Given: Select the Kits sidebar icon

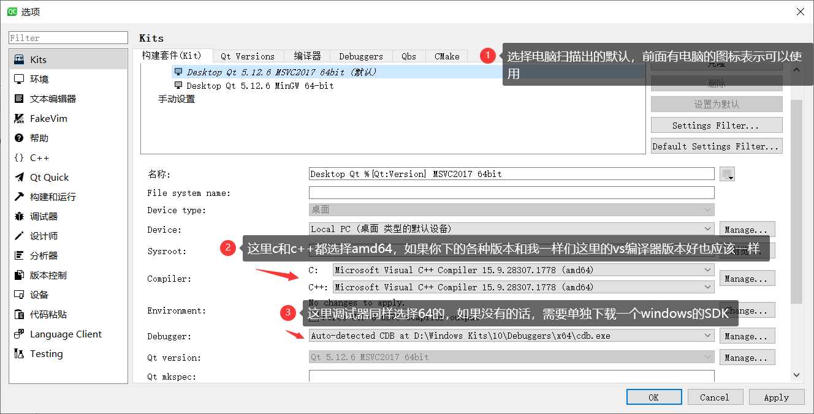Looking at the screenshot, I should 20,59.
